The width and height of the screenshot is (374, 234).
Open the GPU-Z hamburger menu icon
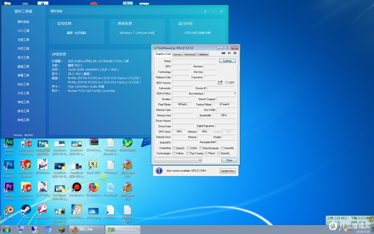pos(235,53)
